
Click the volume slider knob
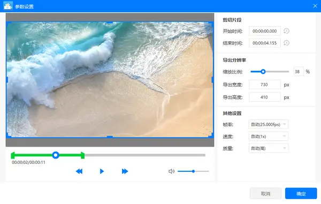(193, 171)
